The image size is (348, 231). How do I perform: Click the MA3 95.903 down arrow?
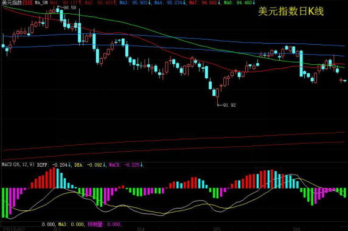point(150,3)
